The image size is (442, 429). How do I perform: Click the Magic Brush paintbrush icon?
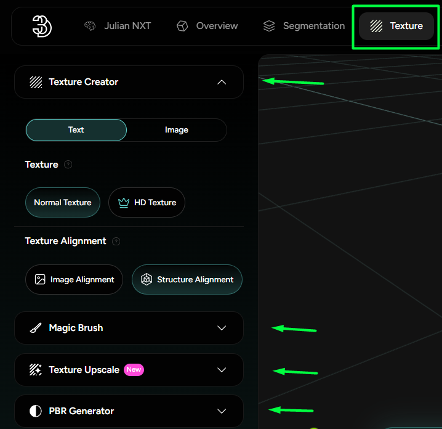[x=36, y=328]
